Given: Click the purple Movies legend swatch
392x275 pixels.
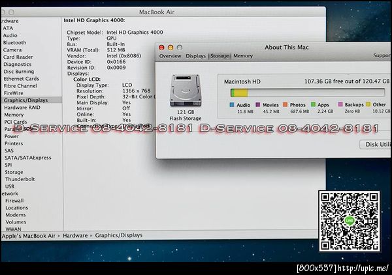Looking at the screenshot, I should [x=258, y=105].
